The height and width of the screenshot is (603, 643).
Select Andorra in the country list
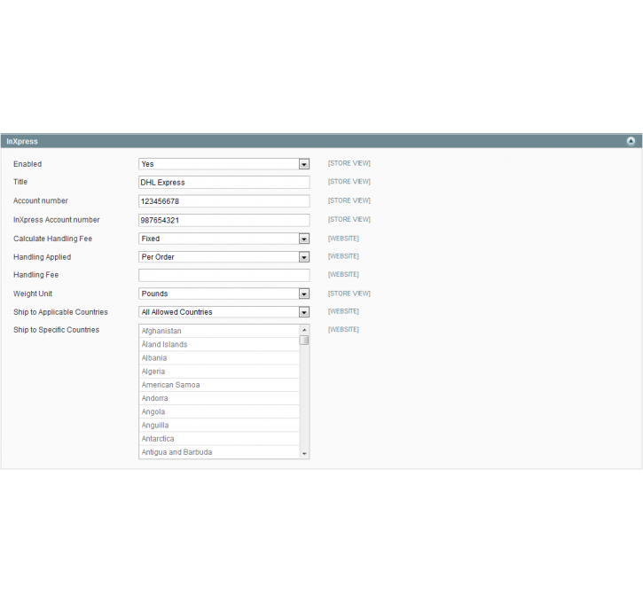(x=219, y=398)
